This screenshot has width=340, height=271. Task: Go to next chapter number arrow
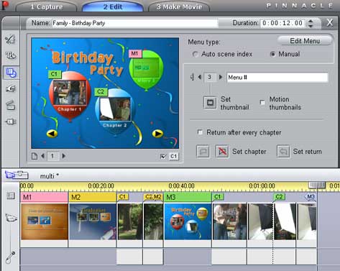[x=221, y=77]
